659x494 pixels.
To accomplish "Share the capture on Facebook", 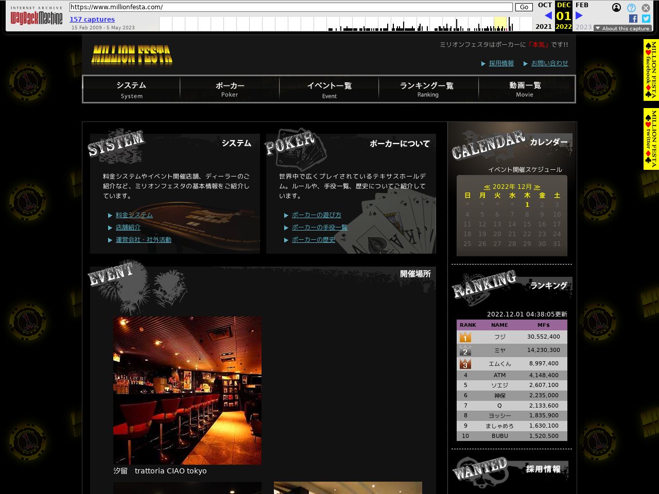I will point(633,19).
